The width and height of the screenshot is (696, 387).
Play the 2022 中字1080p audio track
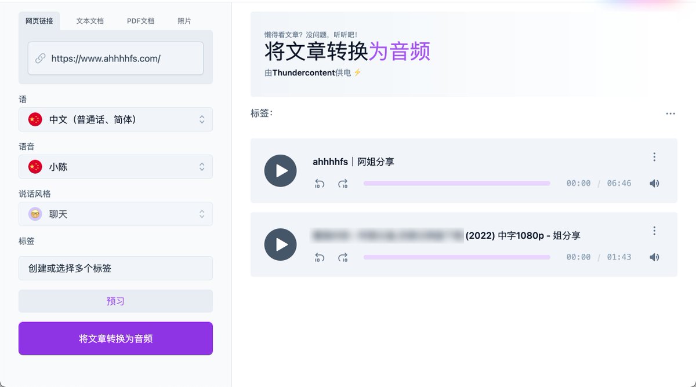280,244
